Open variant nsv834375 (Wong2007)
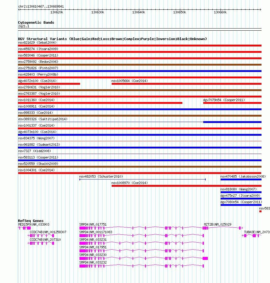Viewport: 270px width, 283px height. tap(140, 141)
